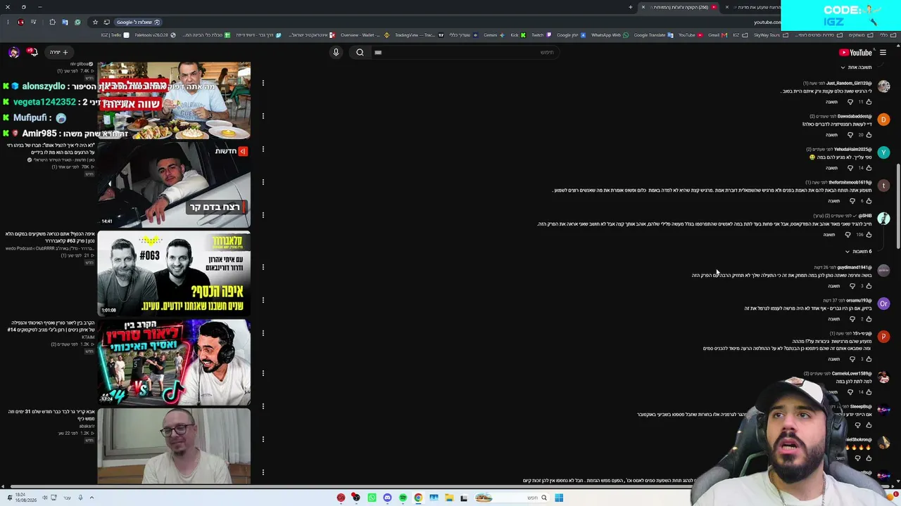The height and width of the screenshot is (506, 901).
Task: Click the vertical page scrollbar thumb
Action: (x=897, y=205)
